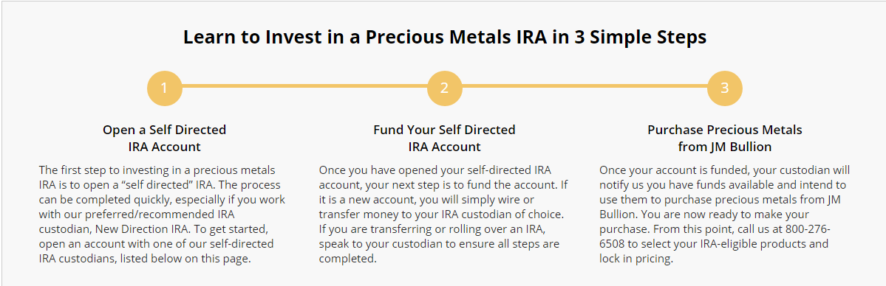Click 'speak to your custodian' in step two
The height and width of the screenshot is (286, 886).
point(373,244)
